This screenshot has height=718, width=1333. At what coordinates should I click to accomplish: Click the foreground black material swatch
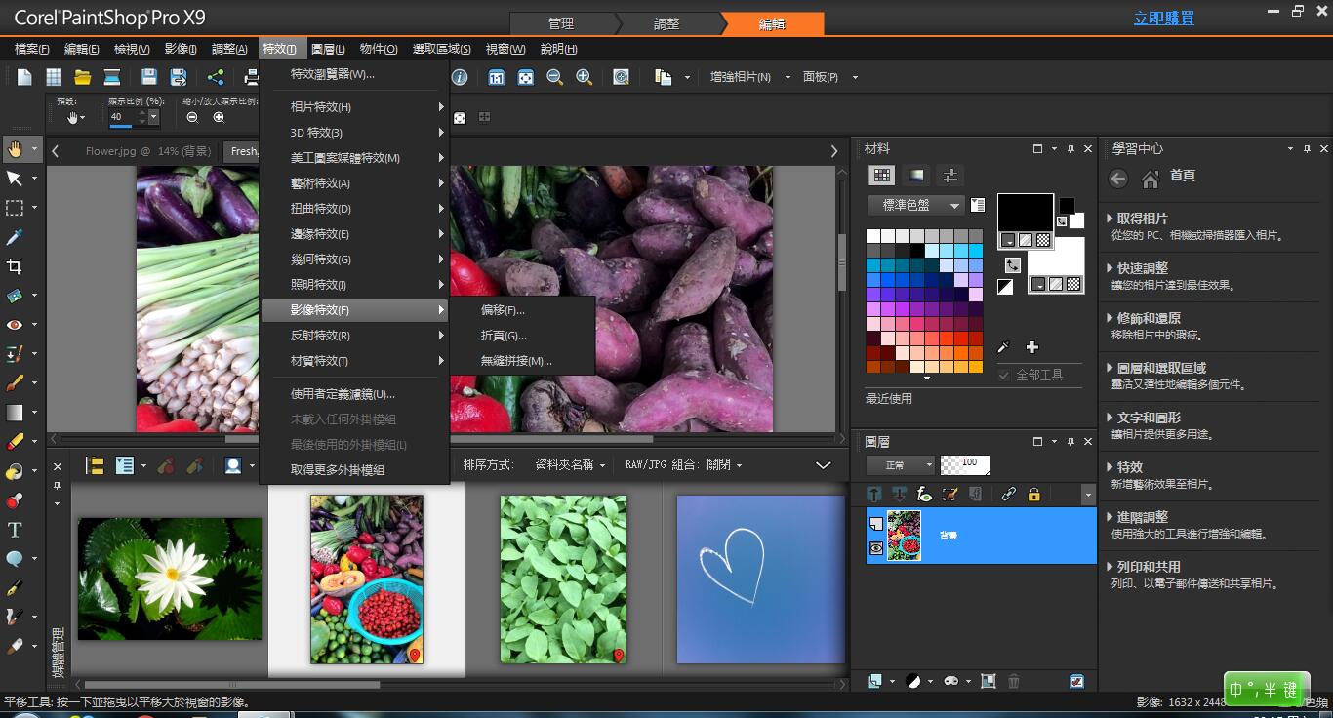coord(1025,213)
